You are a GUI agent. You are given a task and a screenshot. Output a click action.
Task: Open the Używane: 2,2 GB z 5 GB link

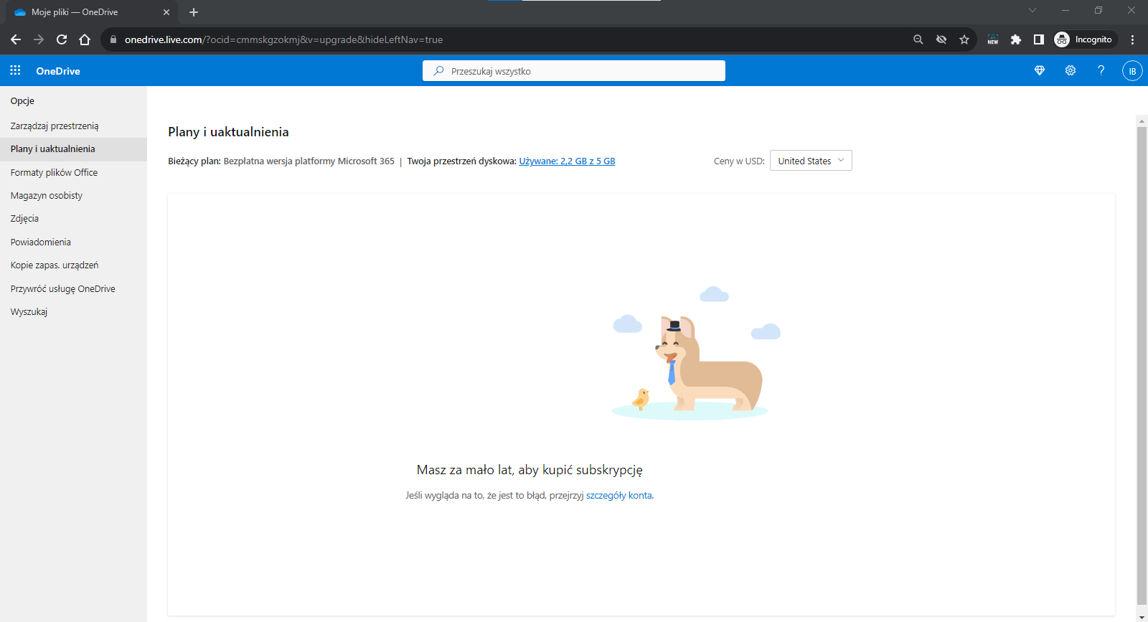pyautogui.click(x=567, y=161)
